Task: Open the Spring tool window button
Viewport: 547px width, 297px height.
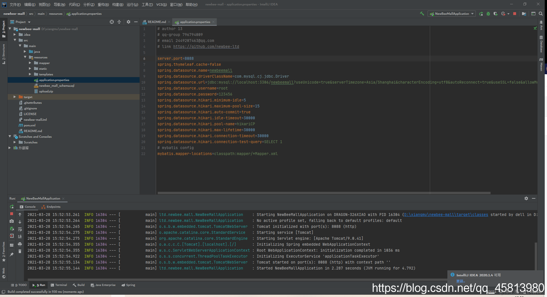Action: 128,285
